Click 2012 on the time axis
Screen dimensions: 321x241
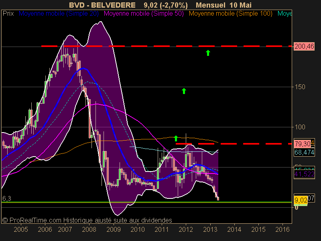tap(186, 229)
